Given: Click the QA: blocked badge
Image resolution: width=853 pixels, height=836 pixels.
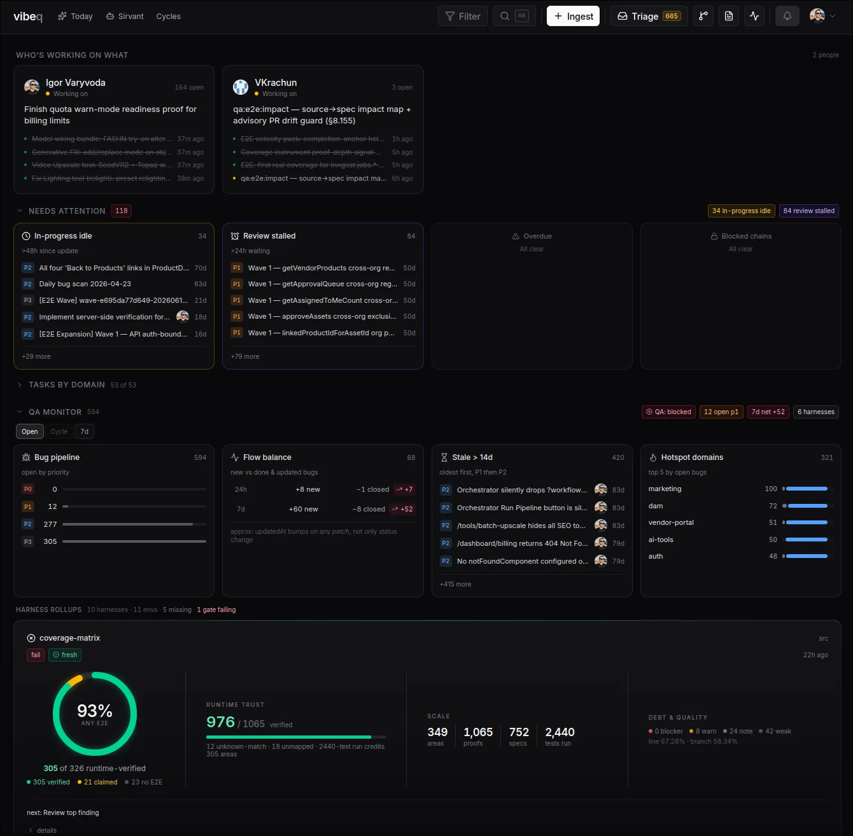Looking at the screenshot, I should point(668,412).
